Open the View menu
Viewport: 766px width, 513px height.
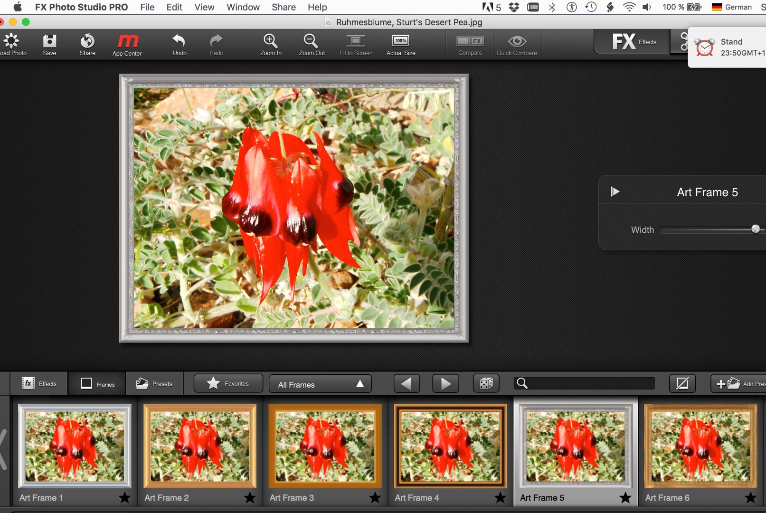click(x=204, y=7)
